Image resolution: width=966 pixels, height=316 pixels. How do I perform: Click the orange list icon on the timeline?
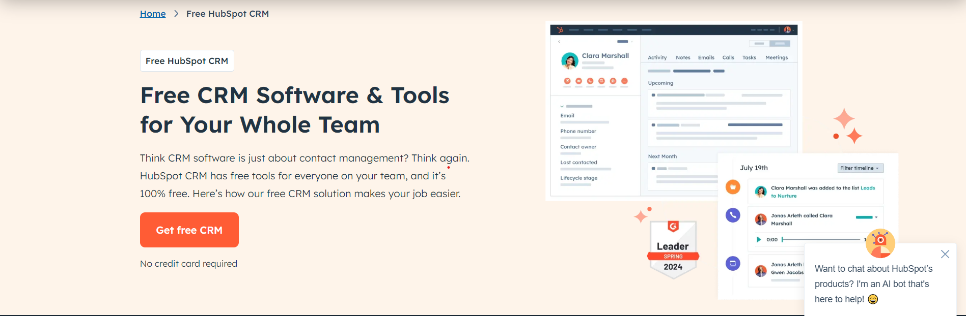click(x=733, y=187)
